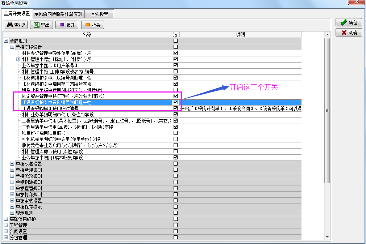Select the 【设备采购单】使用临时编号 row
366x244 pixels.
[x=50, y=108]
